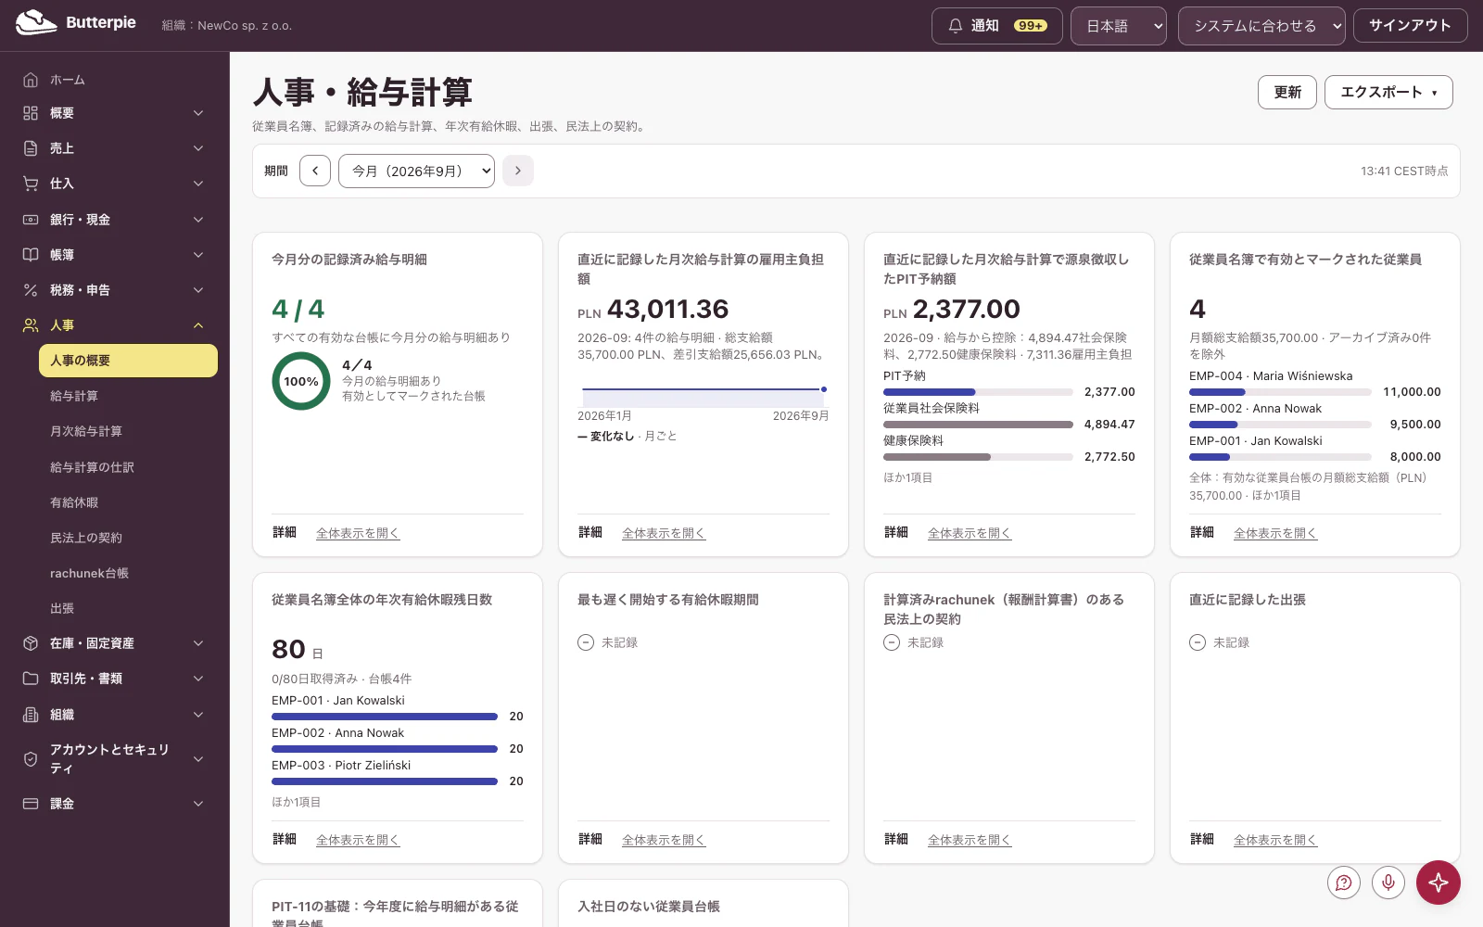This screenshot has height=927, width=1483.
Task: Expand 詳細 on 最も遅く開始する有給休暇期間 card
Action: tap(590, 839)
